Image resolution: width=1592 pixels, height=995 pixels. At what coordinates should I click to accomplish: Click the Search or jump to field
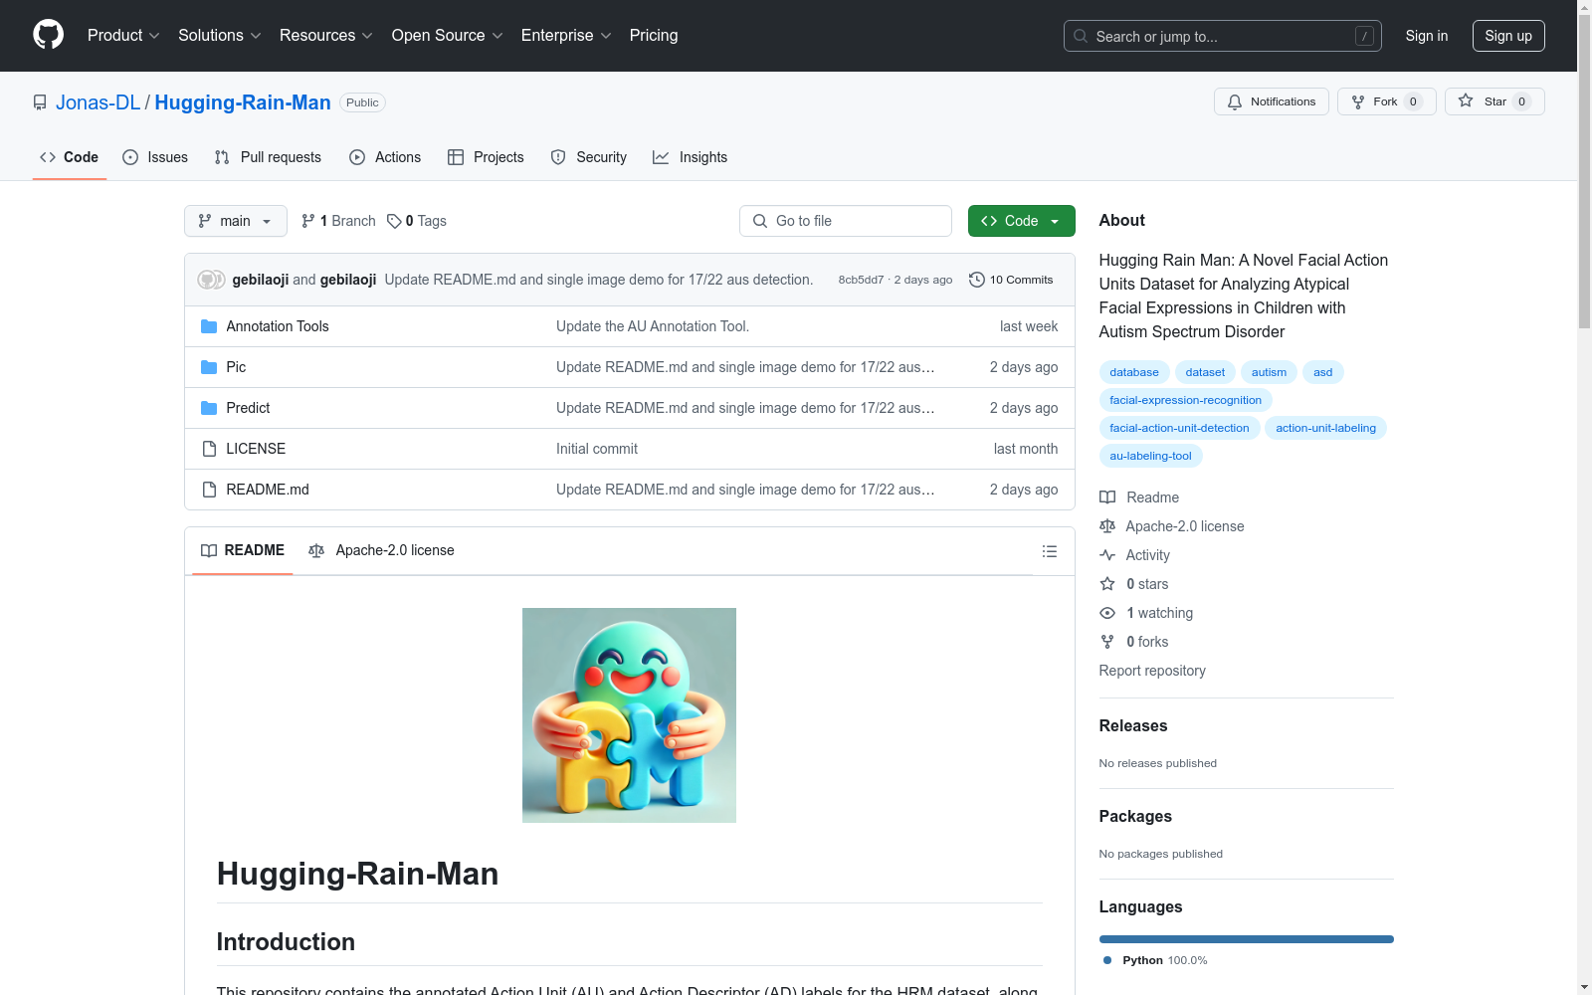1223,36
